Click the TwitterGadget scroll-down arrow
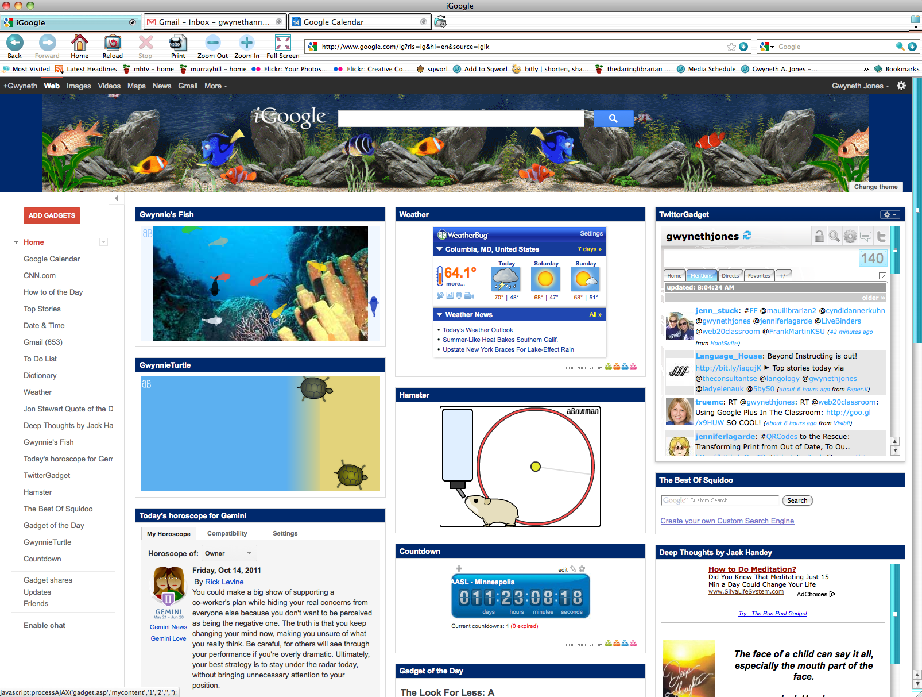922x697 pixels. click(895, 451)
